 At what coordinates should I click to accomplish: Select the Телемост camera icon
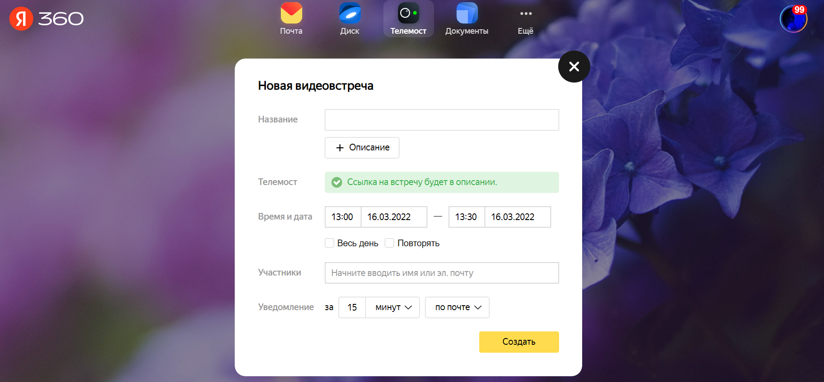(408, 13)
